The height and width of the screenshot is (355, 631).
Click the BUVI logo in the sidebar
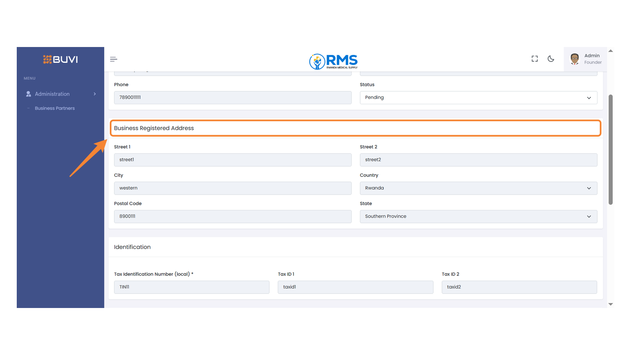60,59
